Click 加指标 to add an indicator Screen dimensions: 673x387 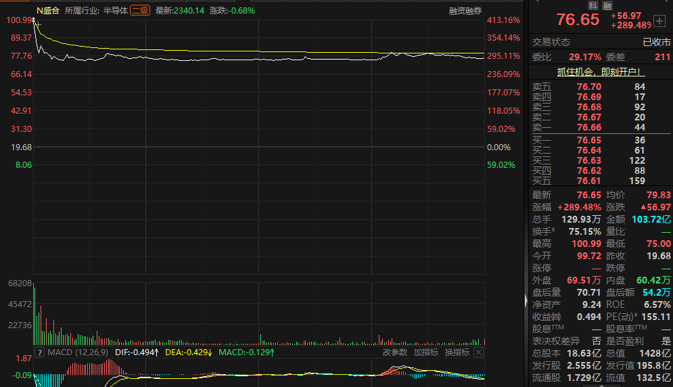click(x=426, y=352)
